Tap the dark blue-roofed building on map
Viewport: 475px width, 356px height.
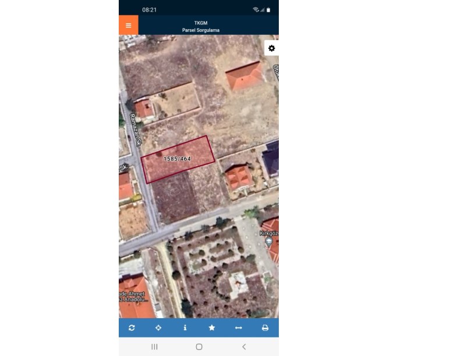point(272,159)
